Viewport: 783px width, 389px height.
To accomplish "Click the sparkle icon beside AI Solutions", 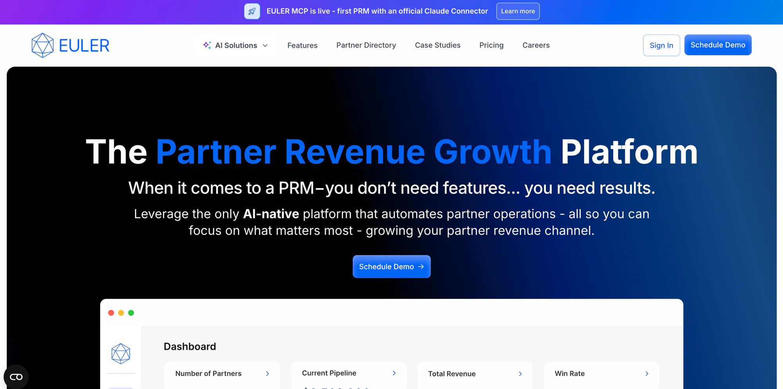I will point(207,45).
